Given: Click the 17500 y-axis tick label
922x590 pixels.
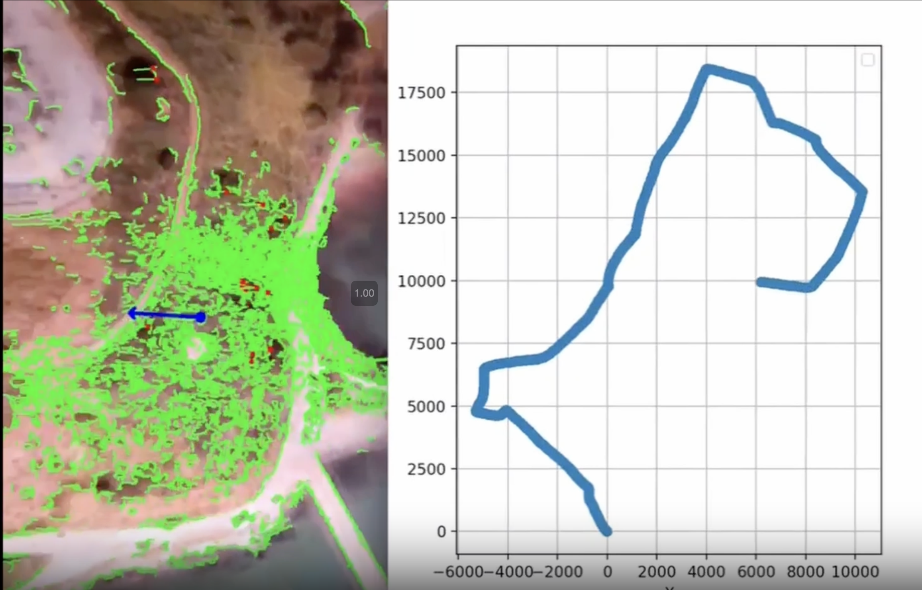Looking at the screenshot, I should click(422, 93).
